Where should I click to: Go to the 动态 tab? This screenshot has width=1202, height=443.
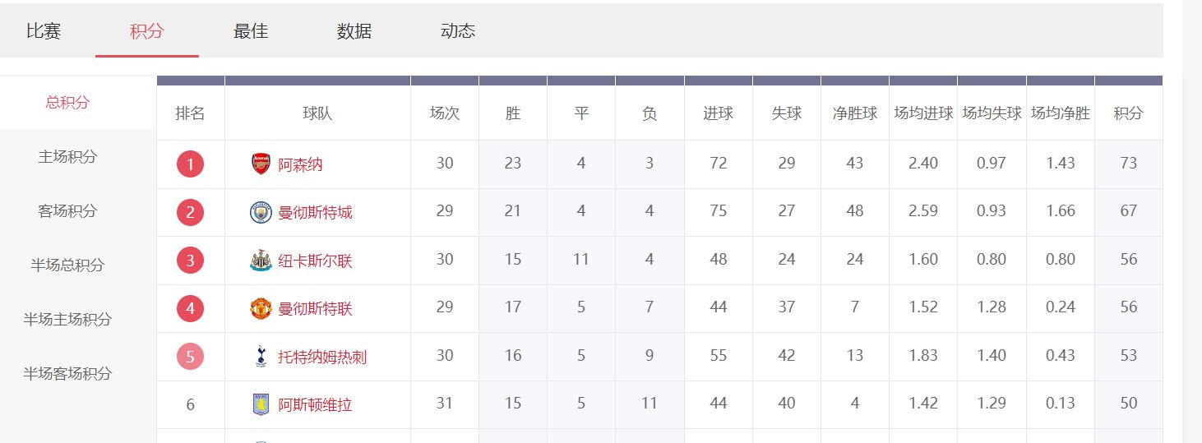(458, 31)
